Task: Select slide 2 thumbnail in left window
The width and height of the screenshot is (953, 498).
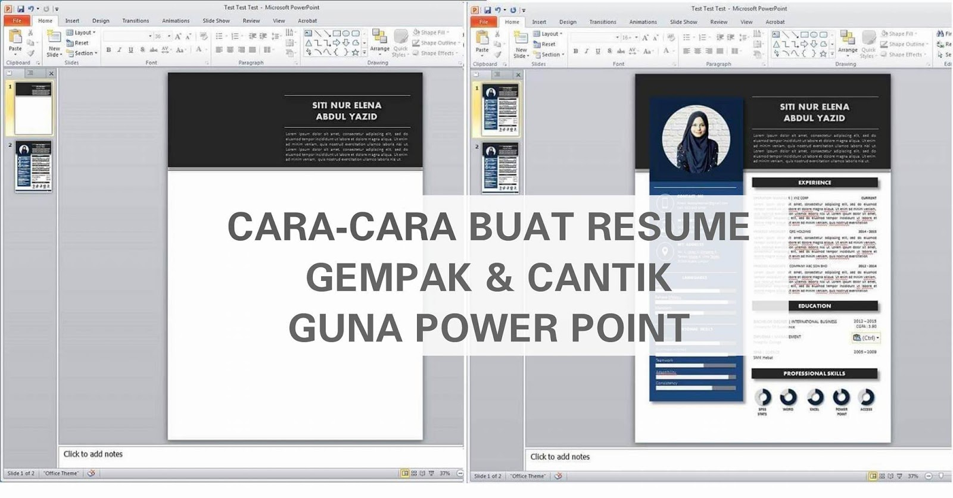Action: pos(33,166)
